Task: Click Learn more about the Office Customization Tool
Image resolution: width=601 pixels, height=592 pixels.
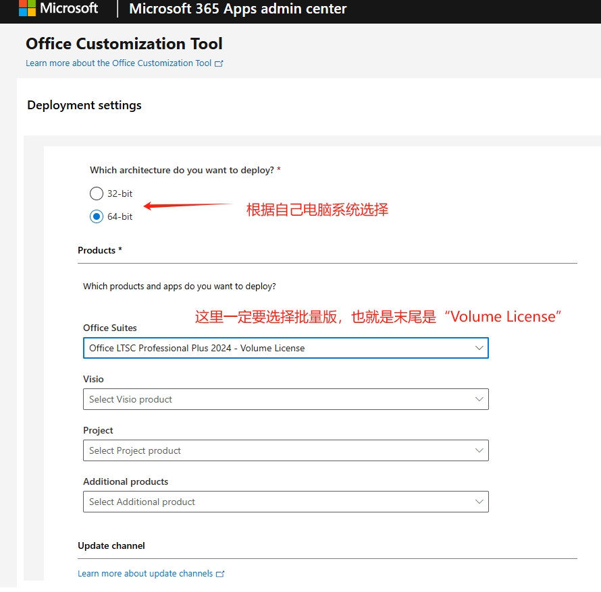Action: pos(120,63)
